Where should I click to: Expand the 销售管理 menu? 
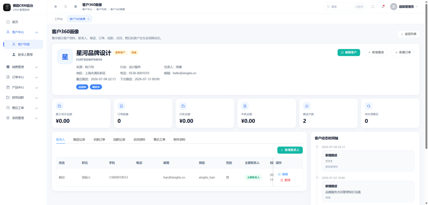(x=23, y=67)
